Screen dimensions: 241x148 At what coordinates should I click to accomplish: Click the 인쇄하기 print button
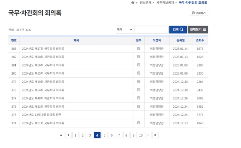coord(199,13)
